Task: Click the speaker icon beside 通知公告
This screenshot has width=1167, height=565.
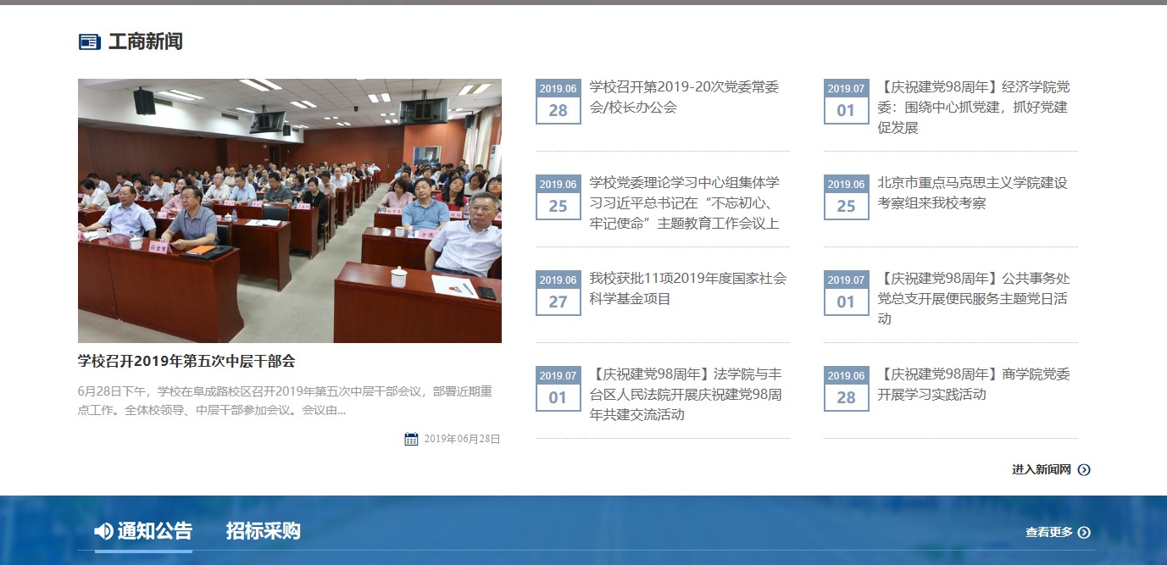Action: point(103,531)
